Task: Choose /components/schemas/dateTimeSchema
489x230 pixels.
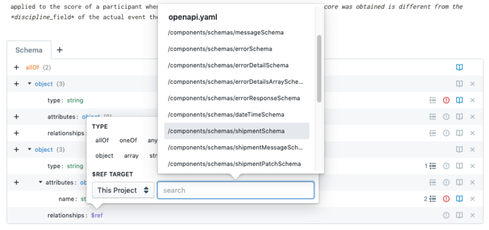Action: tap(237, 114)
